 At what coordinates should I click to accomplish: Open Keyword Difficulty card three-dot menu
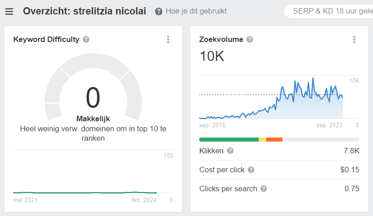tap(168, 40)
